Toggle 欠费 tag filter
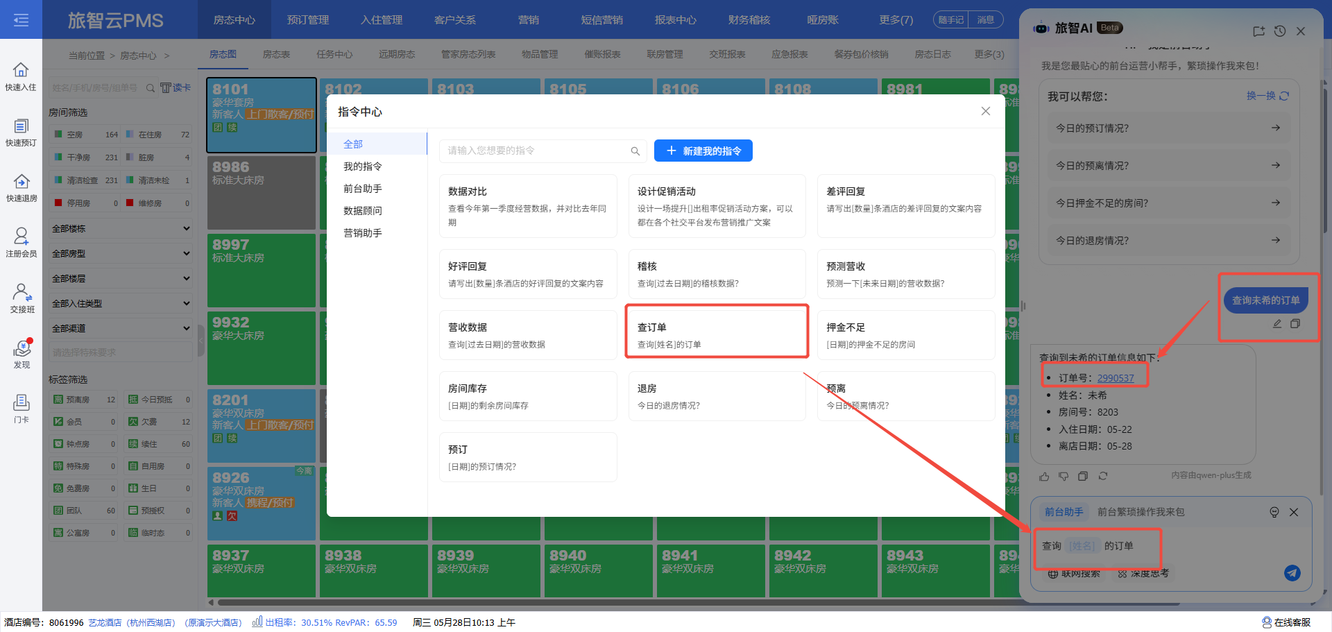1332x632 pixels. [158, 422]
